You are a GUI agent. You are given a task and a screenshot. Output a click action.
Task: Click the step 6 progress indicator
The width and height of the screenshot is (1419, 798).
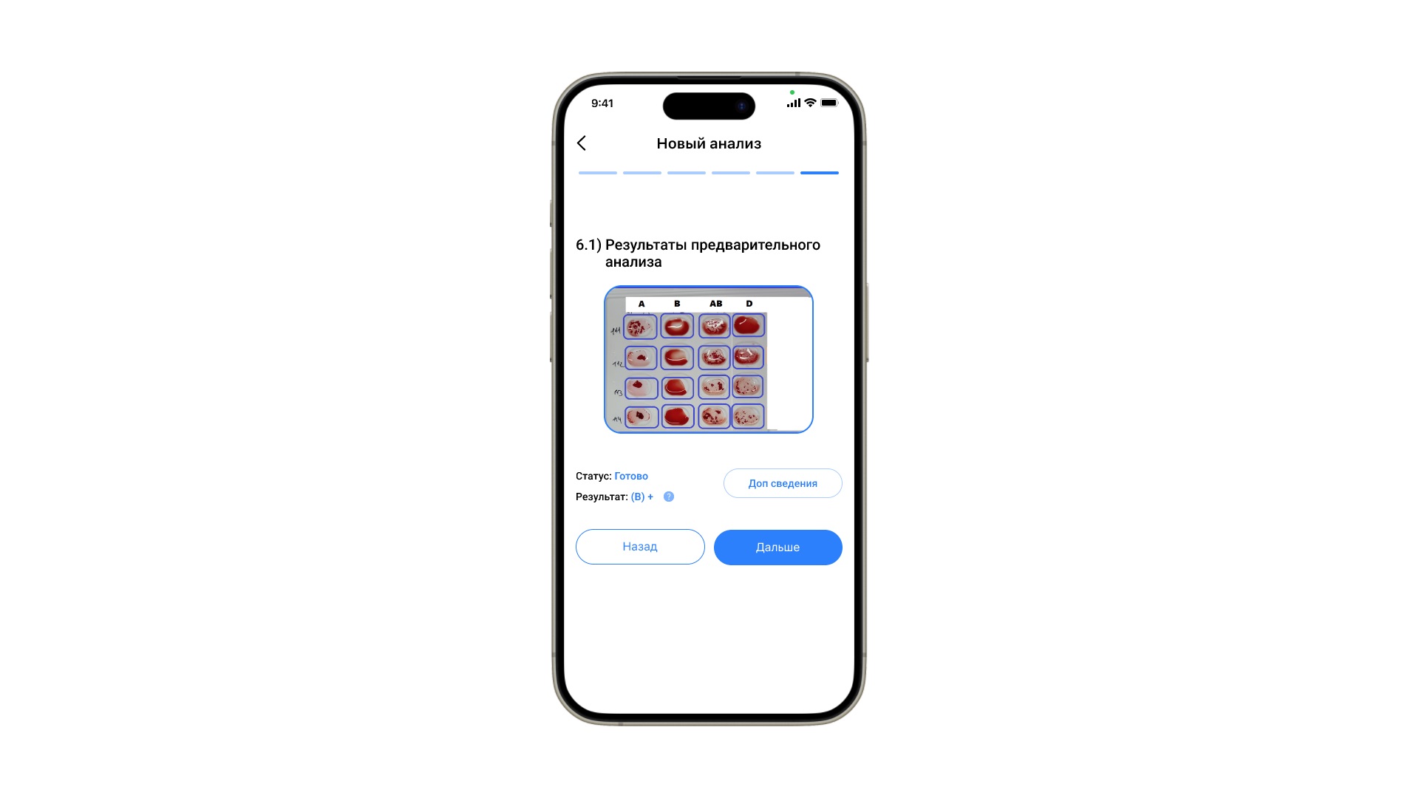click(x=820, y=172)
